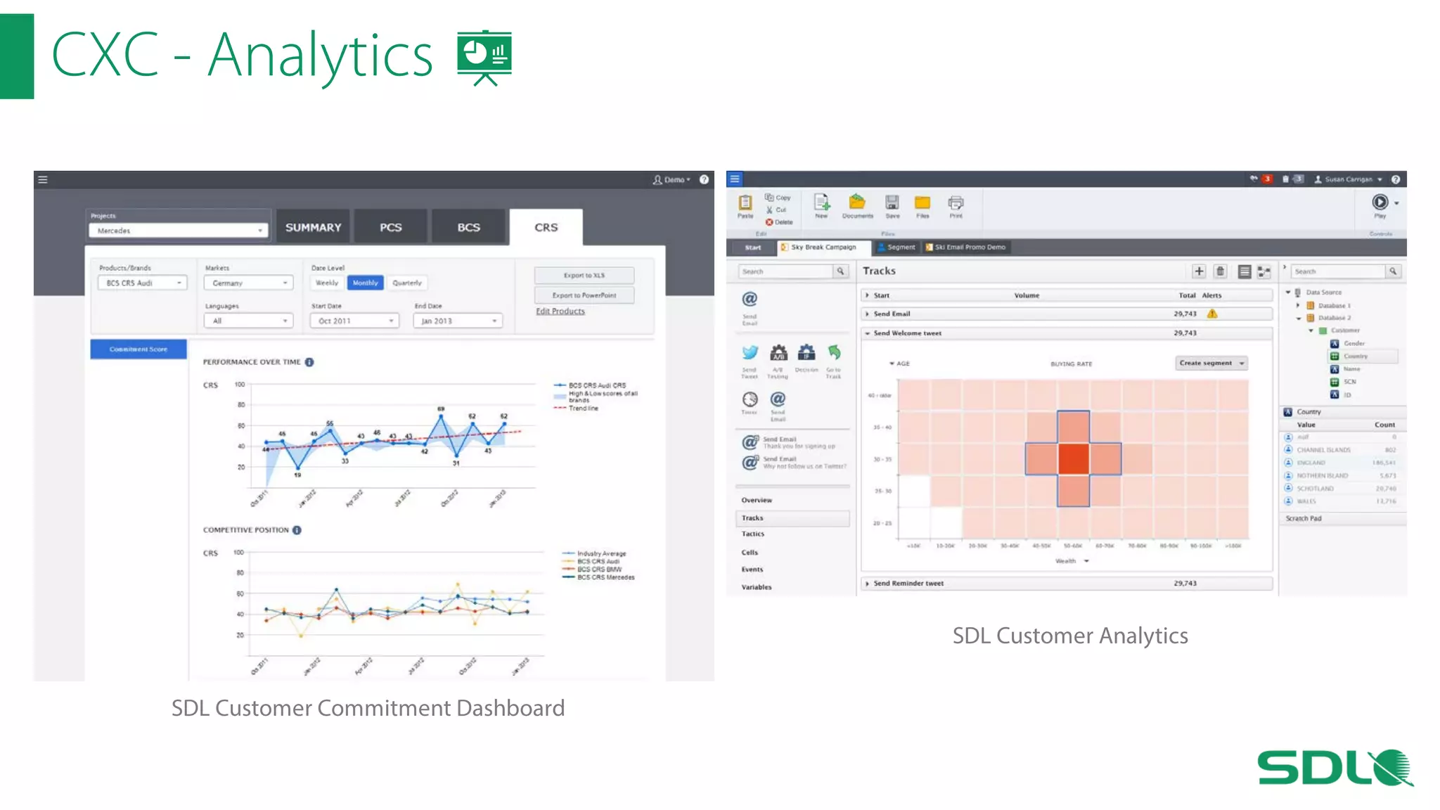Select the A/B Testing icon

(x=778, y=352)
